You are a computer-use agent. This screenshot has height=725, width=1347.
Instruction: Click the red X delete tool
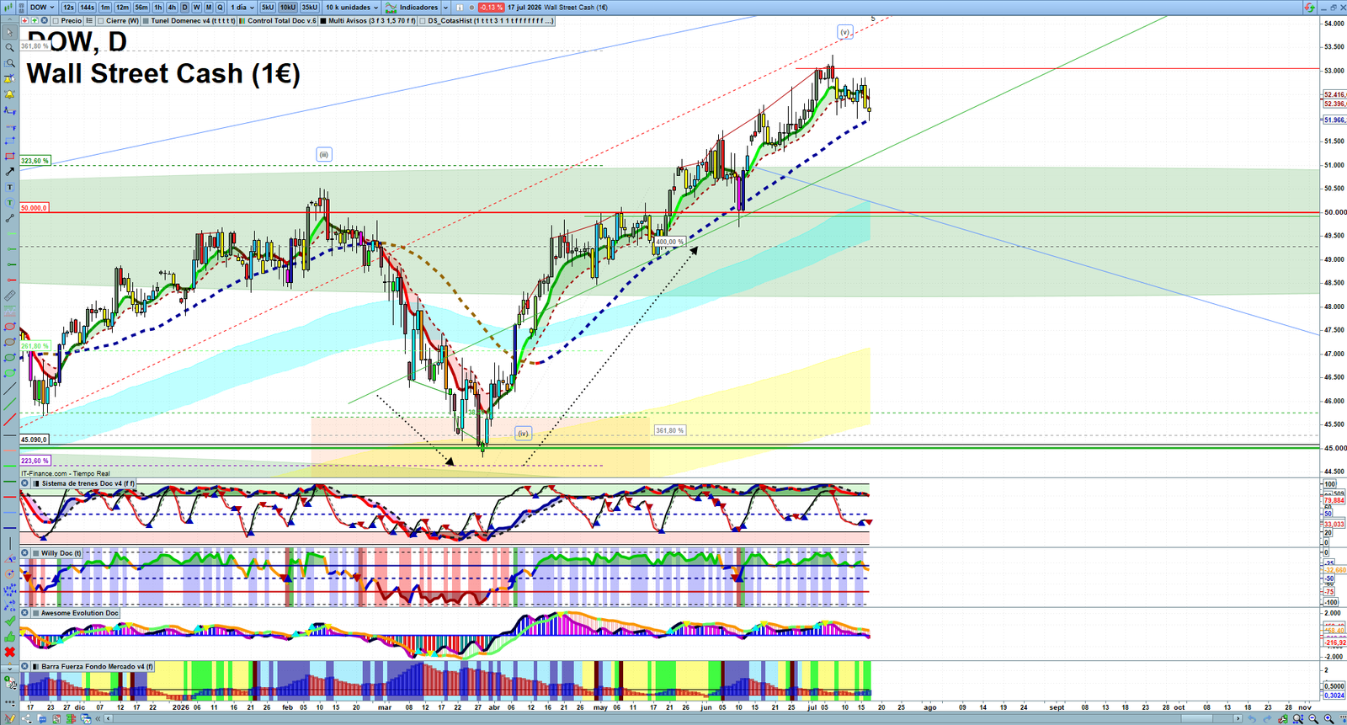click(9, 652)
